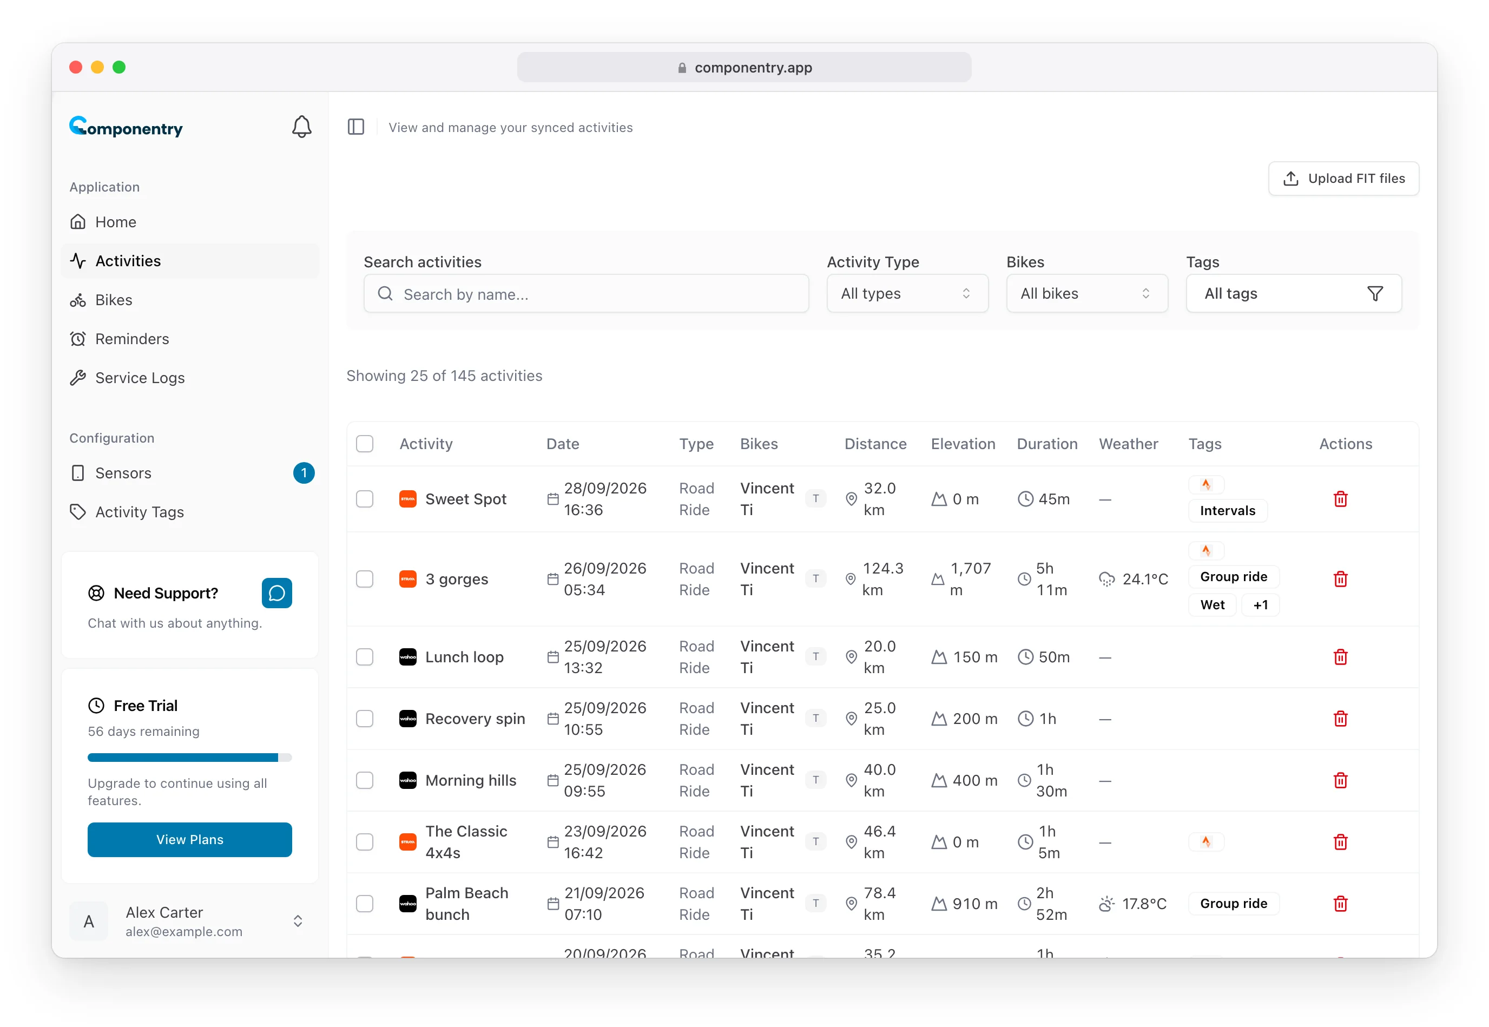Screen dimensions: 1489x1027
Task: Click the browser address bar
Action: point(744,67)
